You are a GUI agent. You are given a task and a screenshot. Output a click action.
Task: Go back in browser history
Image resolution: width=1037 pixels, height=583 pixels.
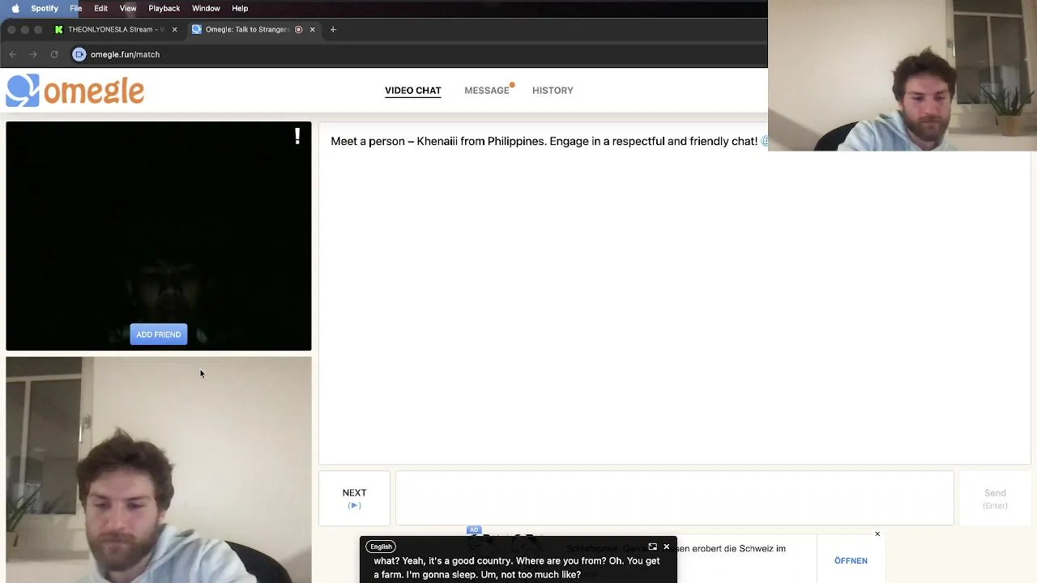[12, 54]
